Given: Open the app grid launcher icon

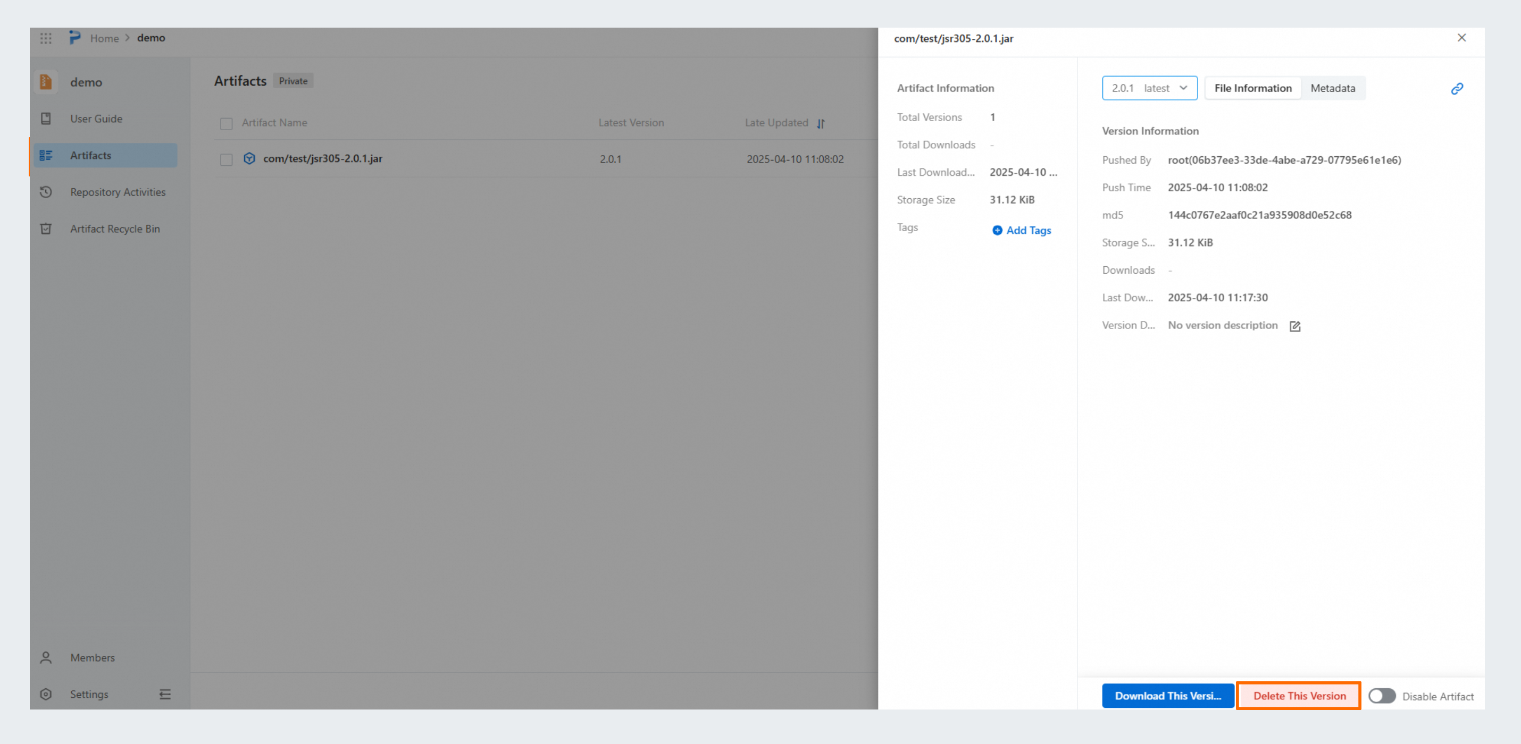Looking at the screenshot, I should point(46,38).
